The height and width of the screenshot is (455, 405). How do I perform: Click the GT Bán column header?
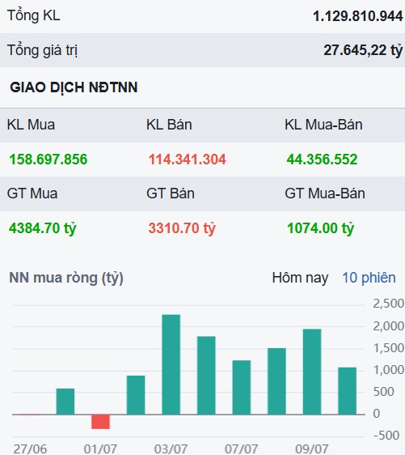point(171,193)
